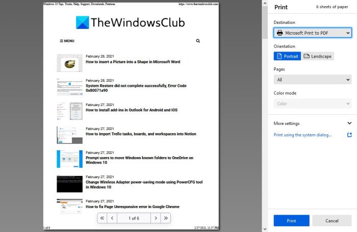The image size is (357, 232).
Task: Click thumbnail for Page Unresponsive Chrome article
Action: [70, 207]
